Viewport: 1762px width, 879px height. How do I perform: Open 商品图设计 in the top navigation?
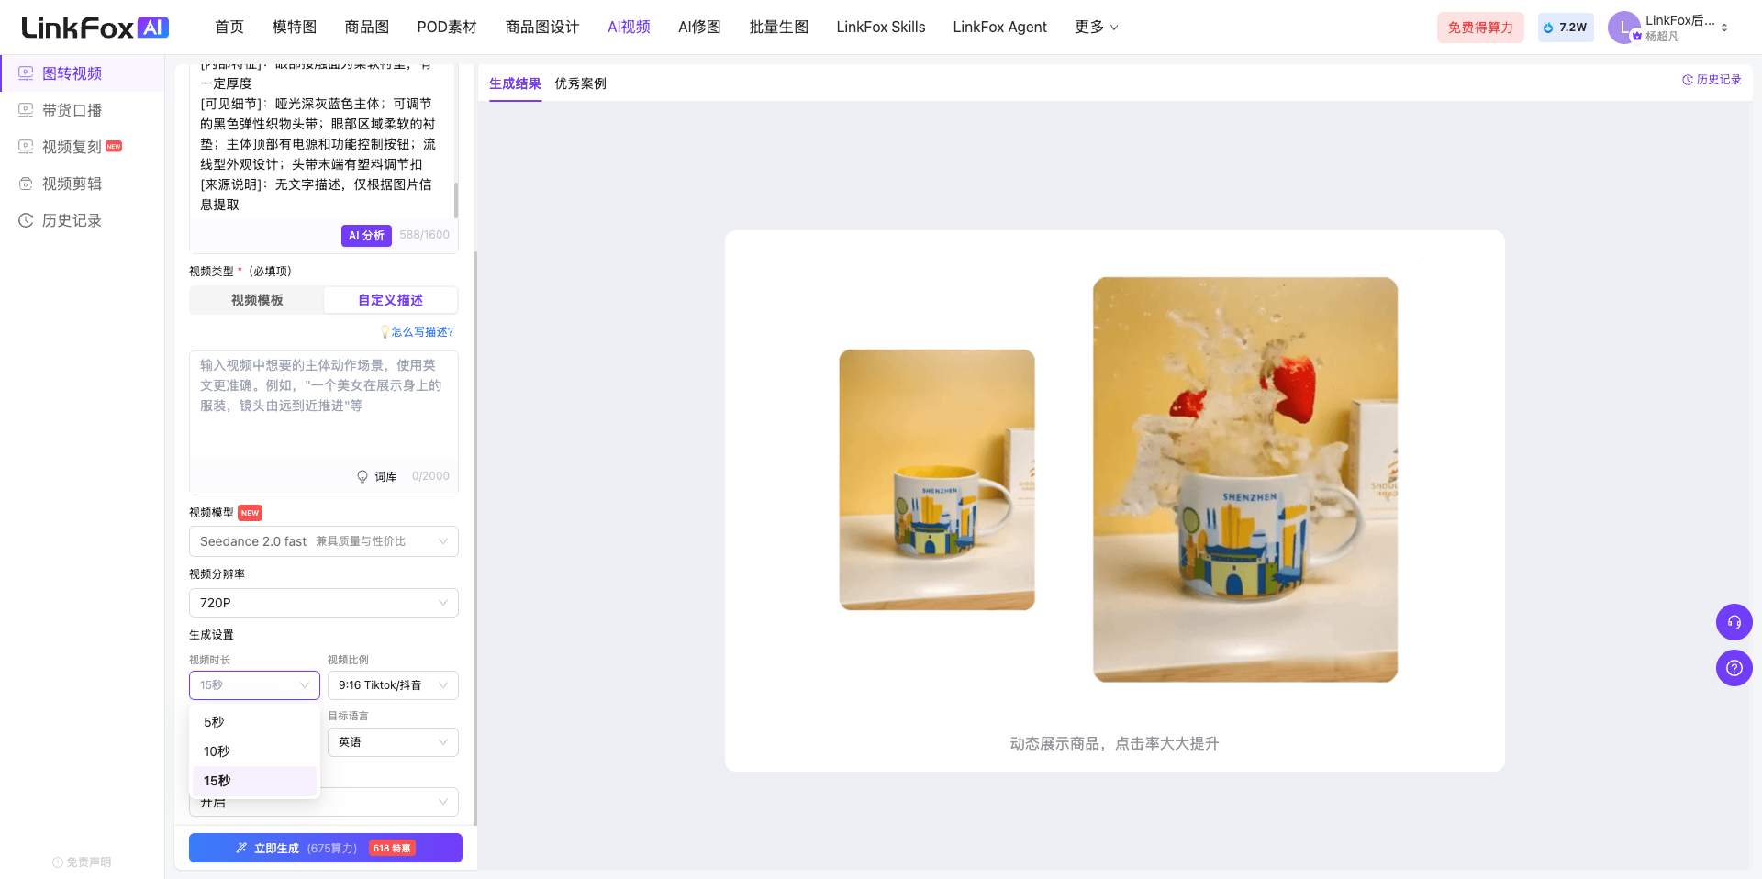click(542, 28)
